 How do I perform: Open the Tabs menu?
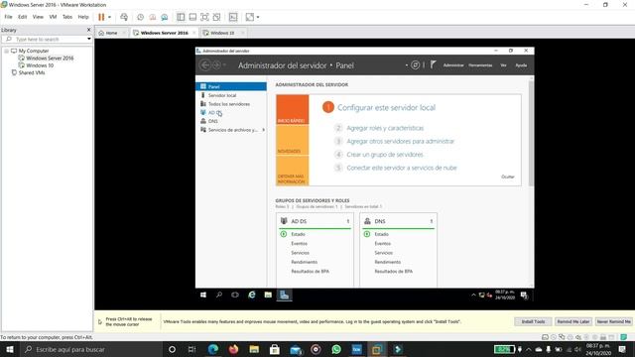click(67, 17)
